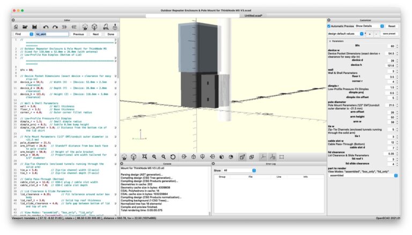Toggle Show Scale Markers in viewport toolbar
This screenshot has width=412, height=235.
[x=273, y=157]
